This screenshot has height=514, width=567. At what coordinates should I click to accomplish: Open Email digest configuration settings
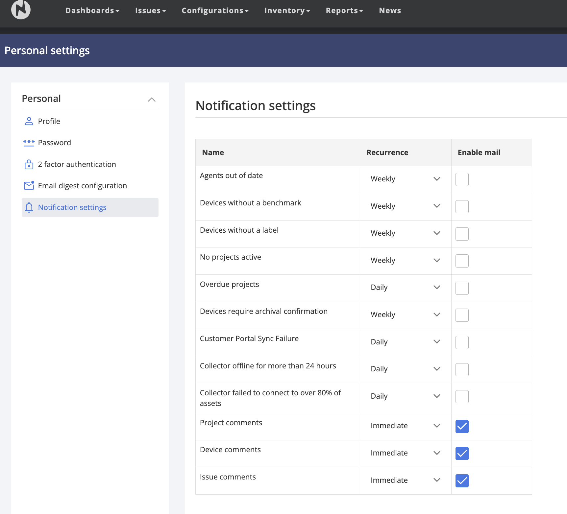click(x=82, y=186)
